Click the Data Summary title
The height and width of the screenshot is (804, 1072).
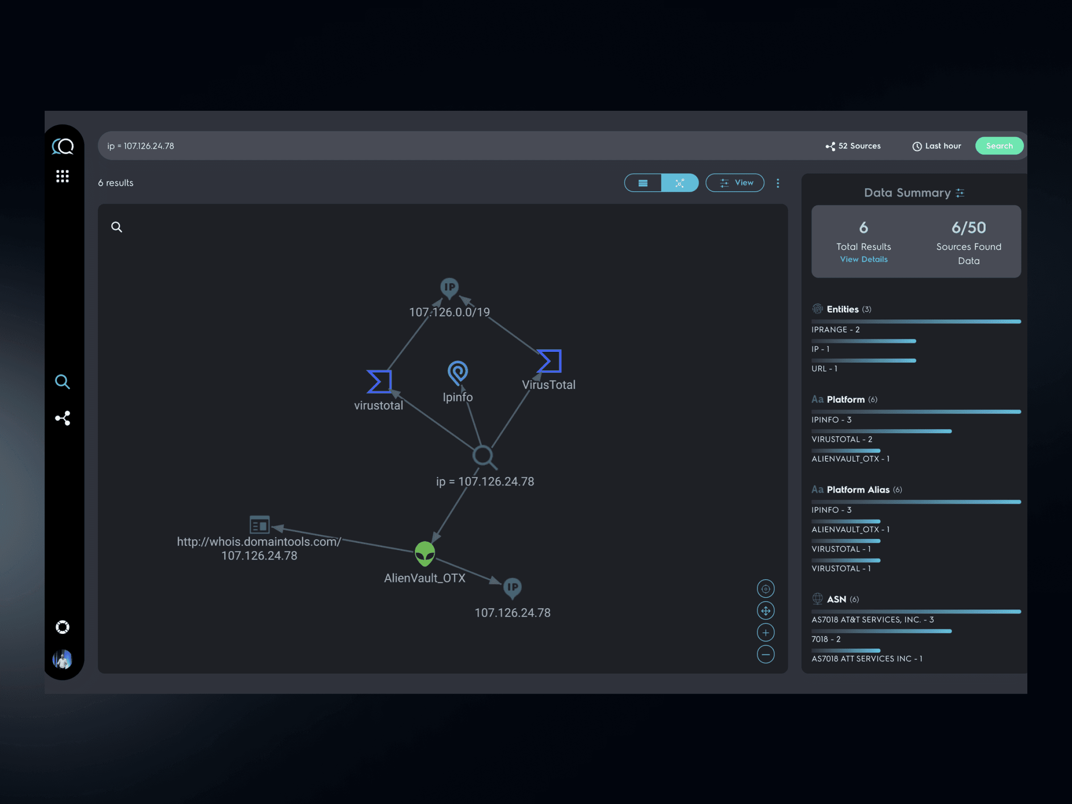(907, 193)
